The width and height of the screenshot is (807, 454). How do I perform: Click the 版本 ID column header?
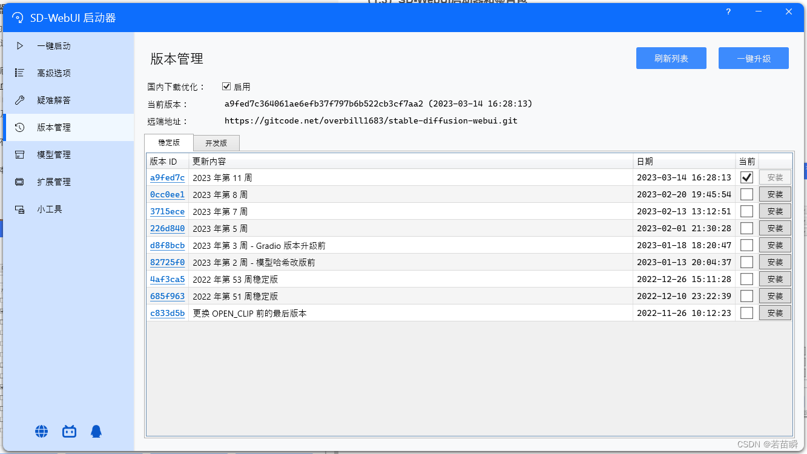(168, 161)
